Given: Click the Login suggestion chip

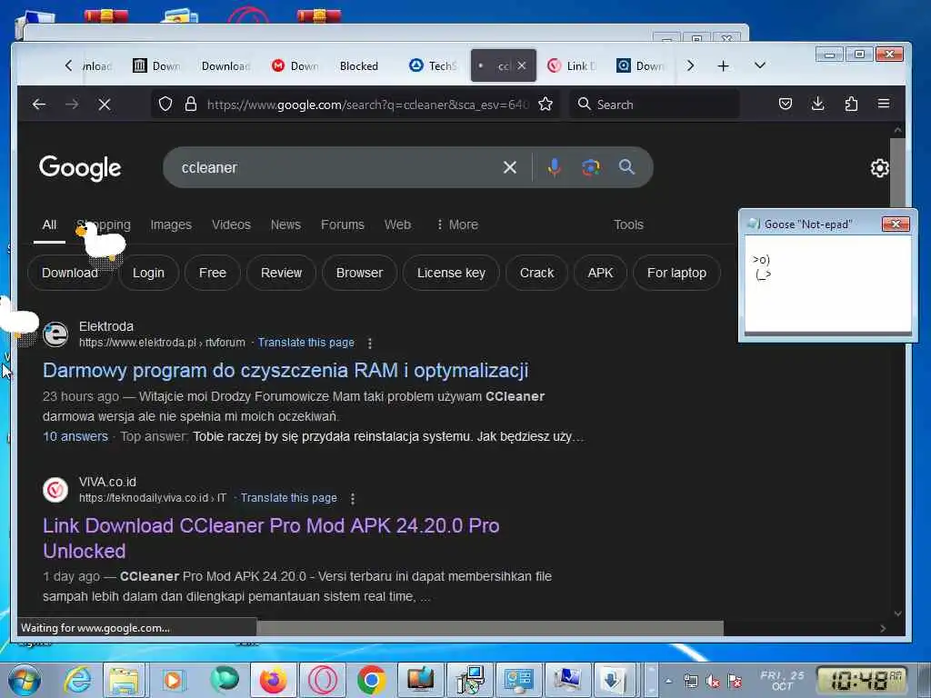Looking at the screenshot, I should coord(148,273).
